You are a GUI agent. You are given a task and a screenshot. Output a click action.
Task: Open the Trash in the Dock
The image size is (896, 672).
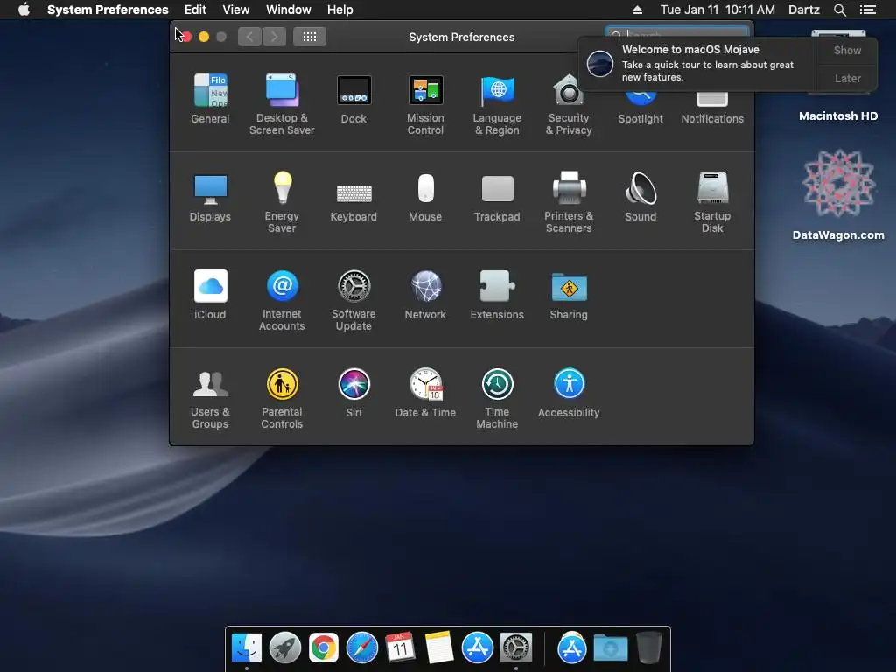coord(649,648)
